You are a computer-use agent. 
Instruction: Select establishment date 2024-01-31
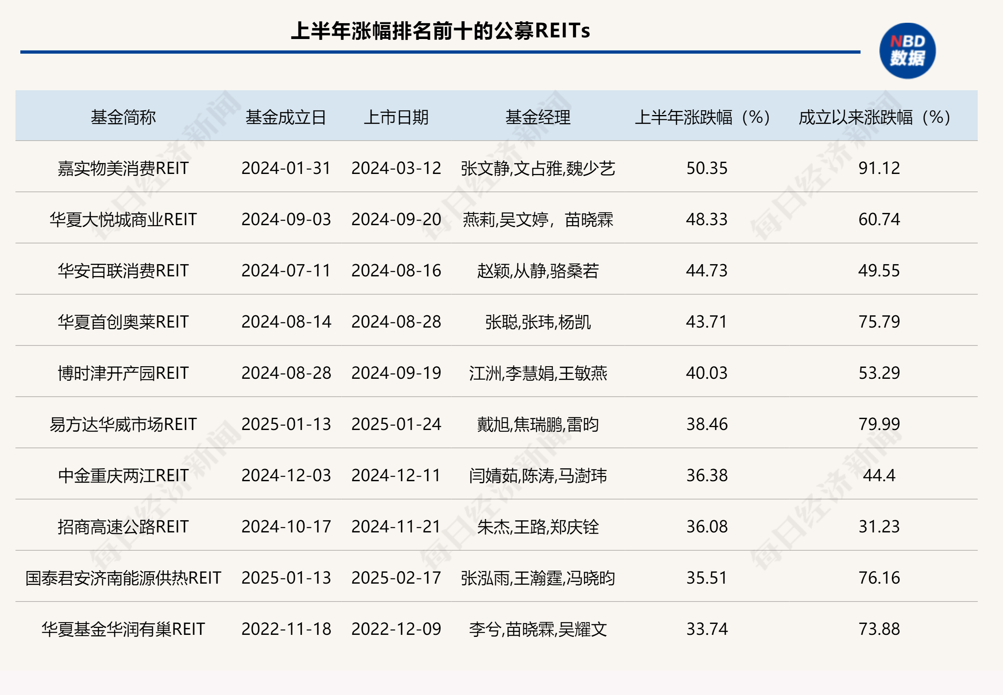(286, 168)
